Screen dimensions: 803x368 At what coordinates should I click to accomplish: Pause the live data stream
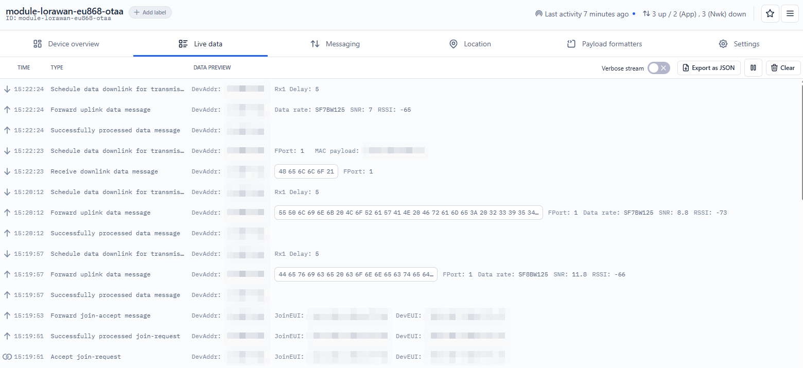(753, 68)
